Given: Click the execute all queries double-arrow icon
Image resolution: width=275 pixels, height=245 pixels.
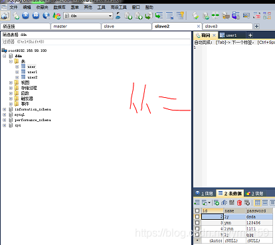Looking at the screenshot, I should (36, 15).
